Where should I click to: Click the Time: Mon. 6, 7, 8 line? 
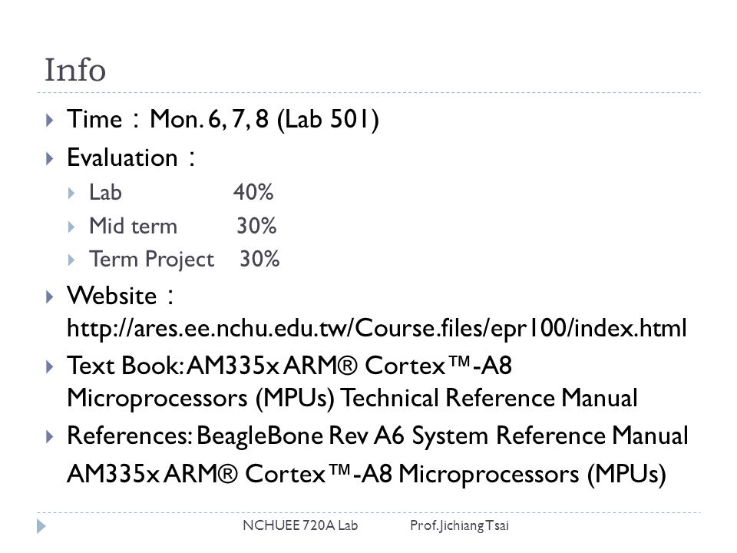click(223, 119)
